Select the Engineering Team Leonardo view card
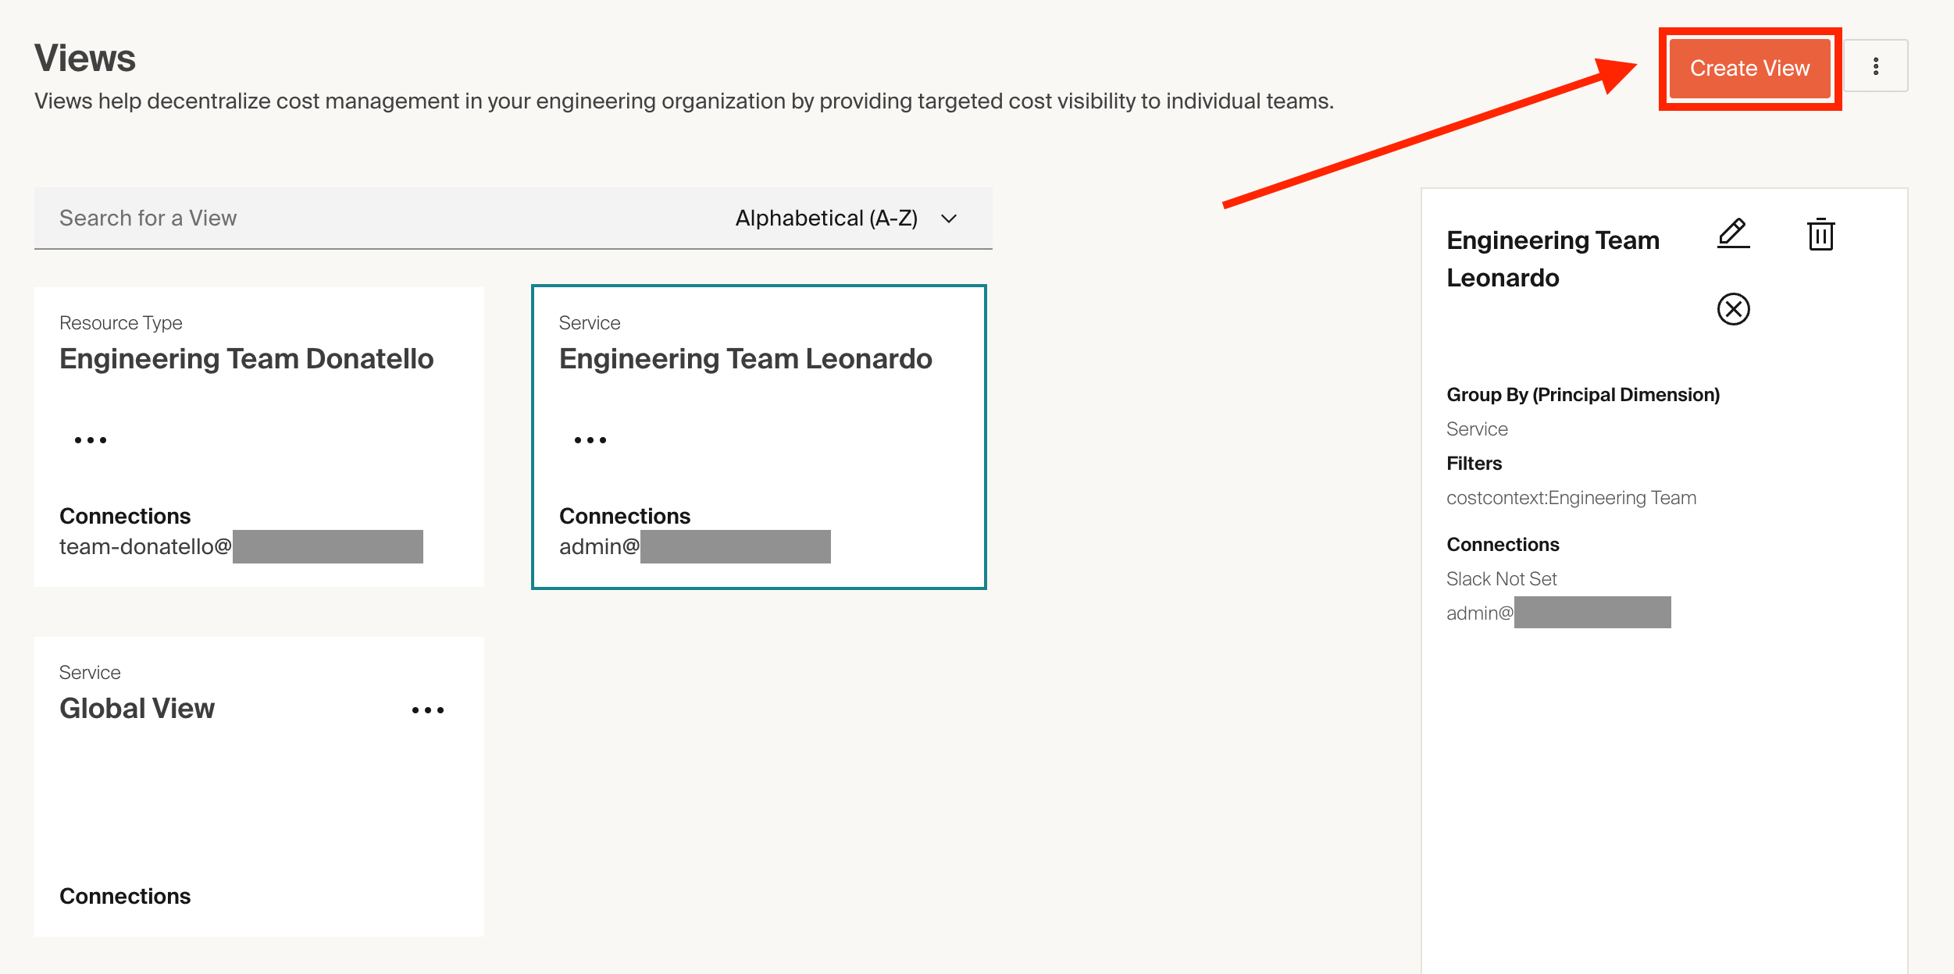The image size is (1954, 974). pos(745,359)
